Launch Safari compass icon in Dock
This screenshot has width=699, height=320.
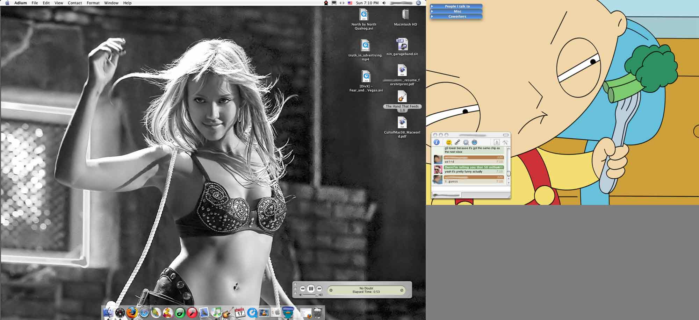pos(144,312)
